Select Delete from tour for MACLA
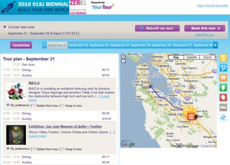Viewport: 230px width, 165px height. pyautogui.click(x=34, y=106)
